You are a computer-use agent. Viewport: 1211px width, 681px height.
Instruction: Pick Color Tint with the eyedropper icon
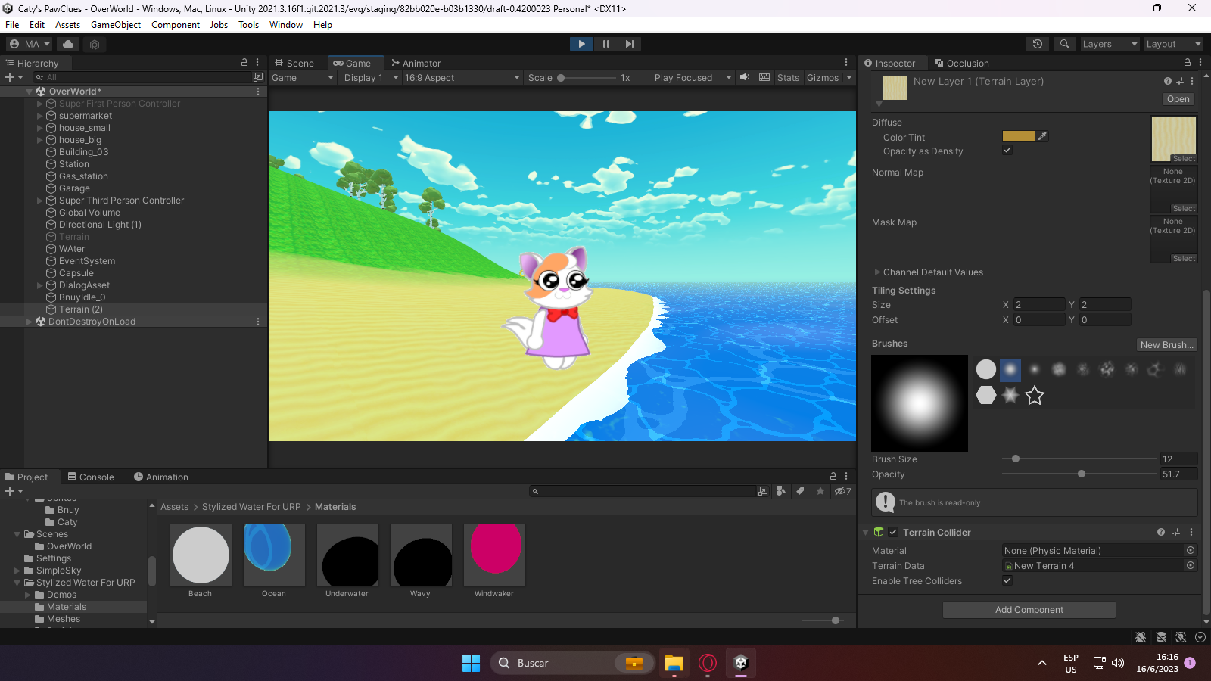pyautogui.click(x=1043, y=136)
